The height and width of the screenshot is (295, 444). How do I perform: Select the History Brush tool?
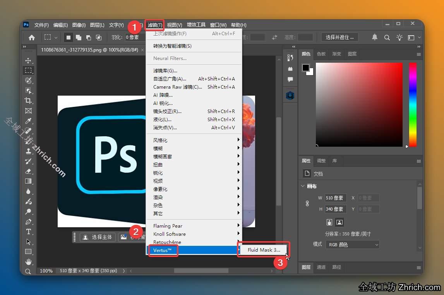(28, 161)
